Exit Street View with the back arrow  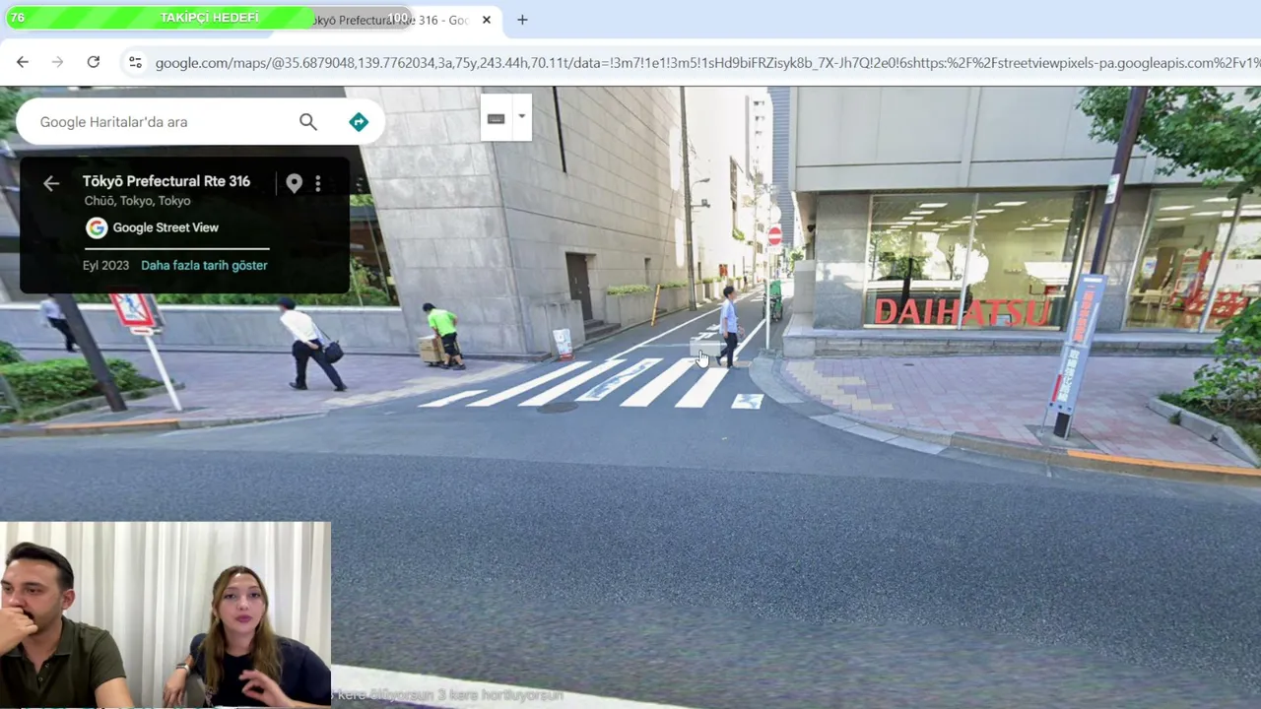(51, 183)
